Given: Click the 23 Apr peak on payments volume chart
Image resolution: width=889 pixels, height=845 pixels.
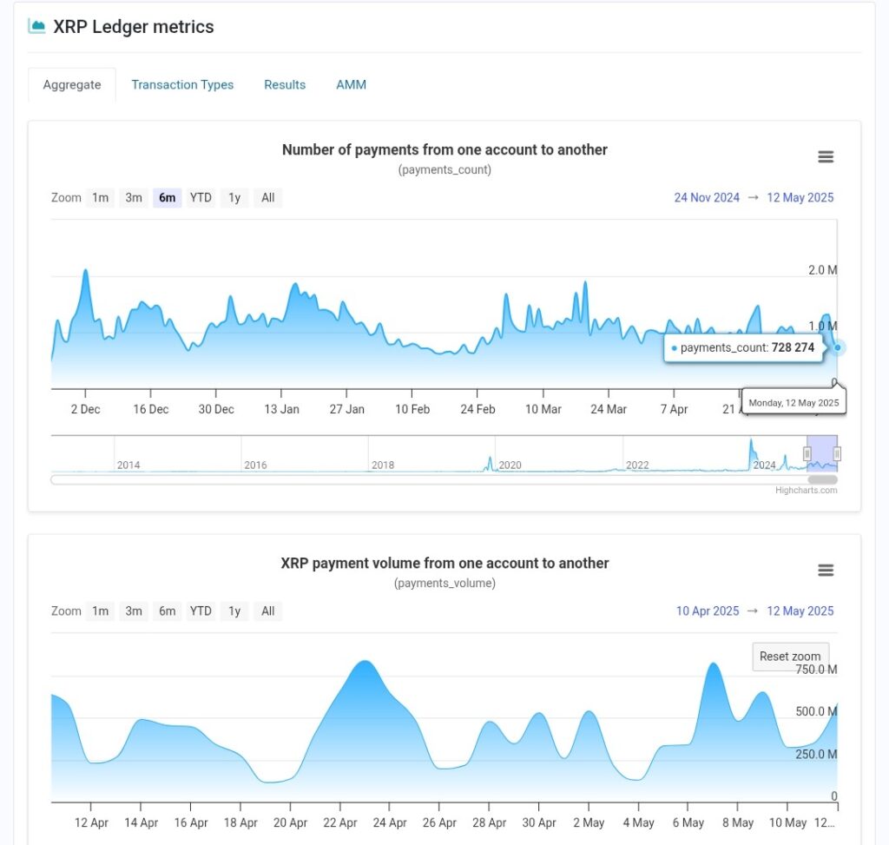Looking at the screenshot, I should click(x=365, y=662).
